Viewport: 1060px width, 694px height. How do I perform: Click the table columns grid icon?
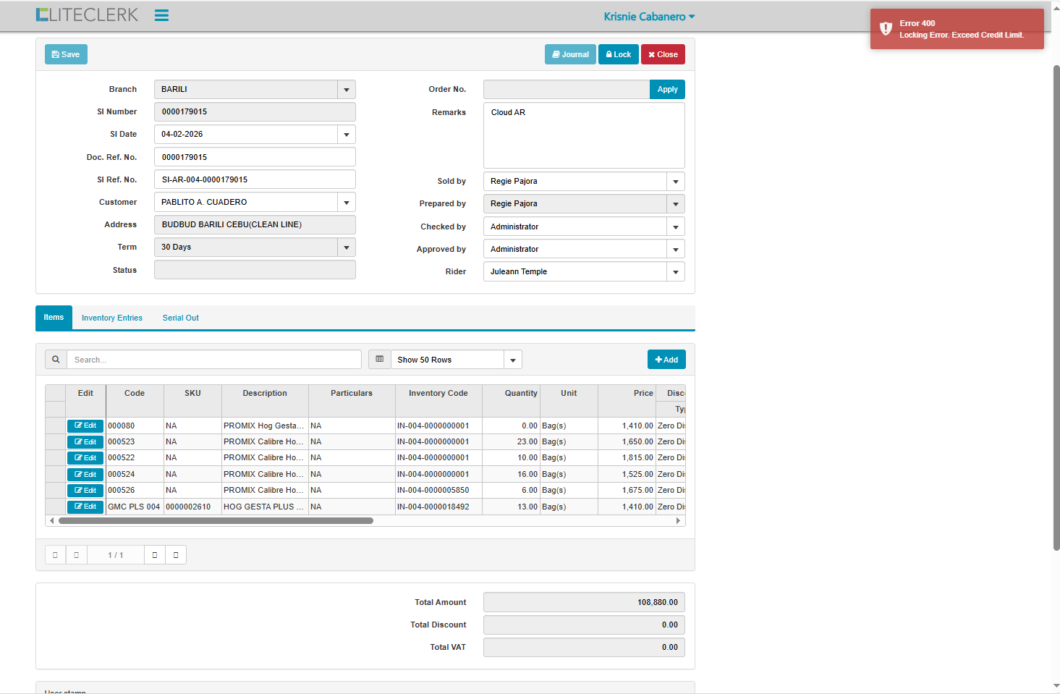pos(380,360)
